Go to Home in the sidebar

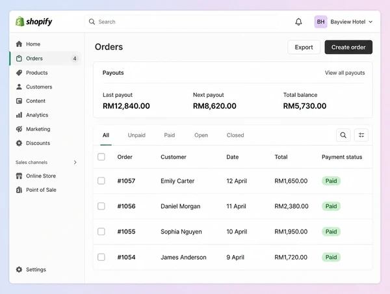click(x=45, y=44)
